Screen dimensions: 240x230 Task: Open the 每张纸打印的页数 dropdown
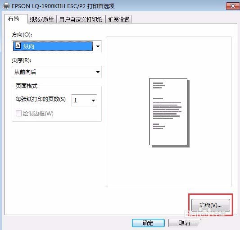84,100
